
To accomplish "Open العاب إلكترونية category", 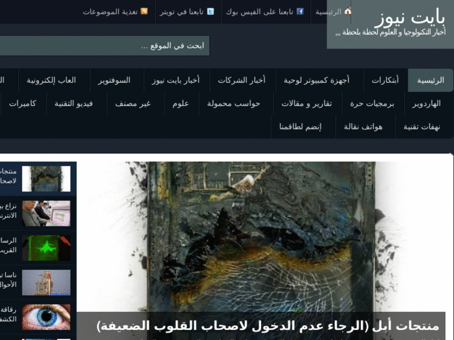I will tap(51, 80).
